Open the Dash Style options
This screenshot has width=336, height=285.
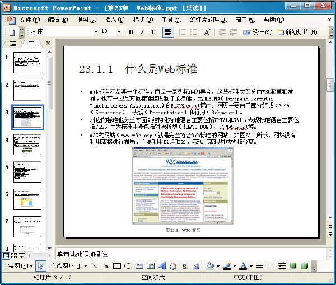[x=270, y=266]
